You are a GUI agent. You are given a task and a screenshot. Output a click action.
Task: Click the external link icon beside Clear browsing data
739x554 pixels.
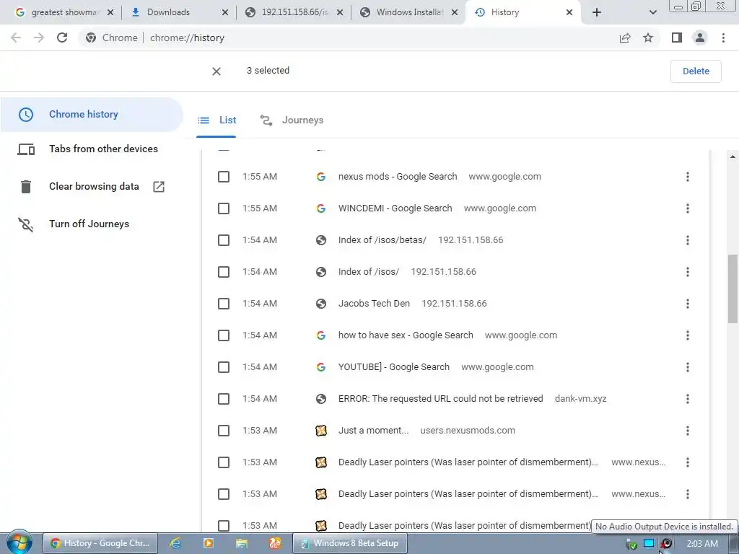[159, 187]
